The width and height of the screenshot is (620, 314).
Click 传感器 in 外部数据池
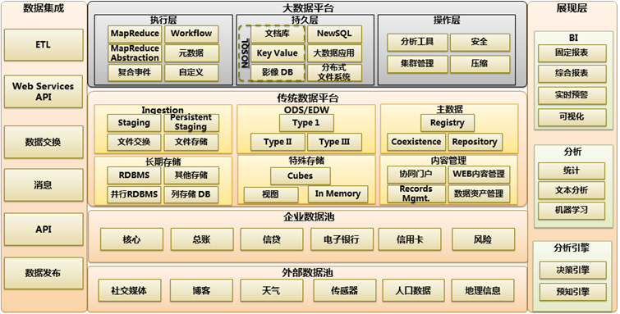click(345, 291)
